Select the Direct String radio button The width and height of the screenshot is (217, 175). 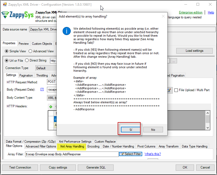click(27, 60)
